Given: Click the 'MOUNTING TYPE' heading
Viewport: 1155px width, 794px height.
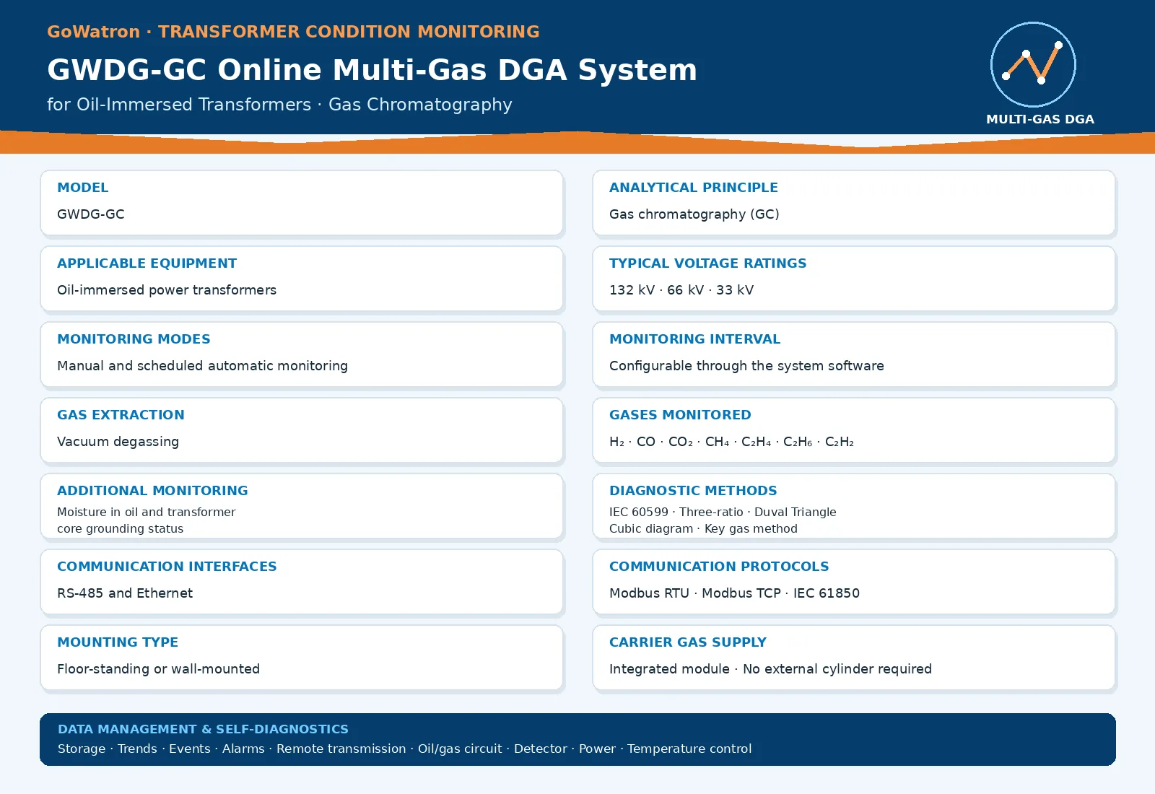Looking at the screenshot, I should (x=118, y=642).
